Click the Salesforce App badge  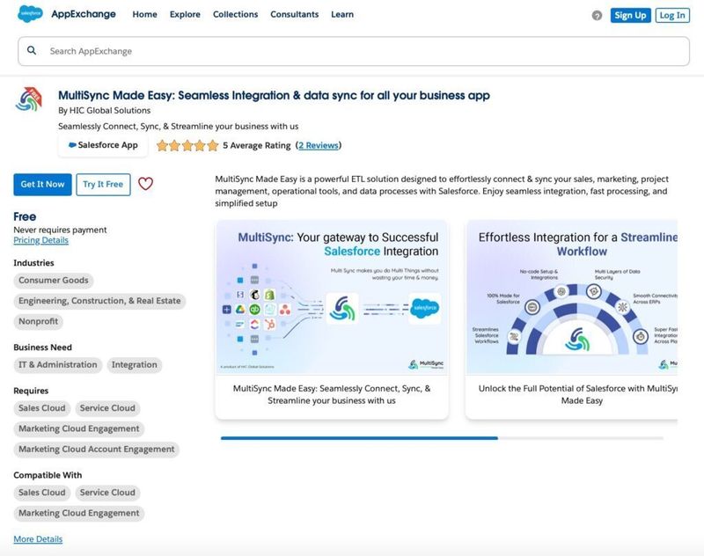pyautogui.click(x=103, y=145)
